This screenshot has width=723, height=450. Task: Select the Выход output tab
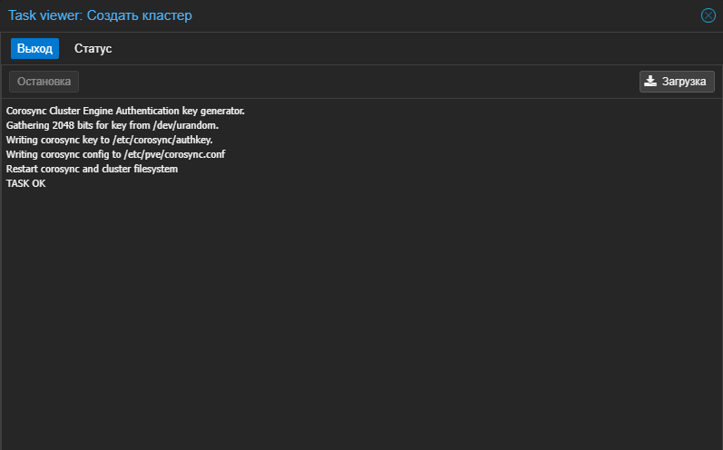(34, 48)
